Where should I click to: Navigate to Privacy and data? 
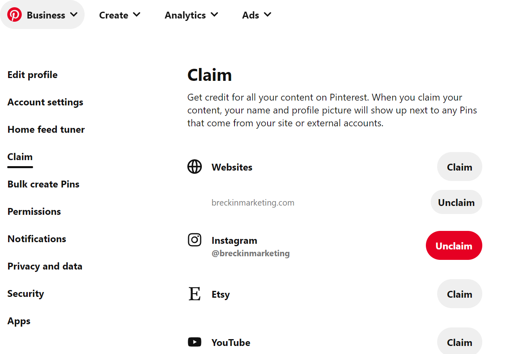tap(45, 266)
